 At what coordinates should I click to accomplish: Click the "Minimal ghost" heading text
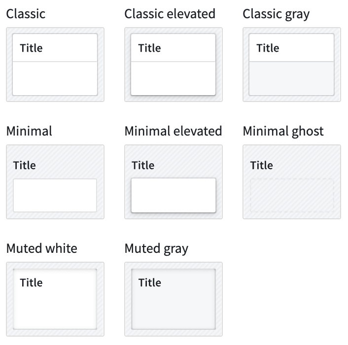[283, 132]
